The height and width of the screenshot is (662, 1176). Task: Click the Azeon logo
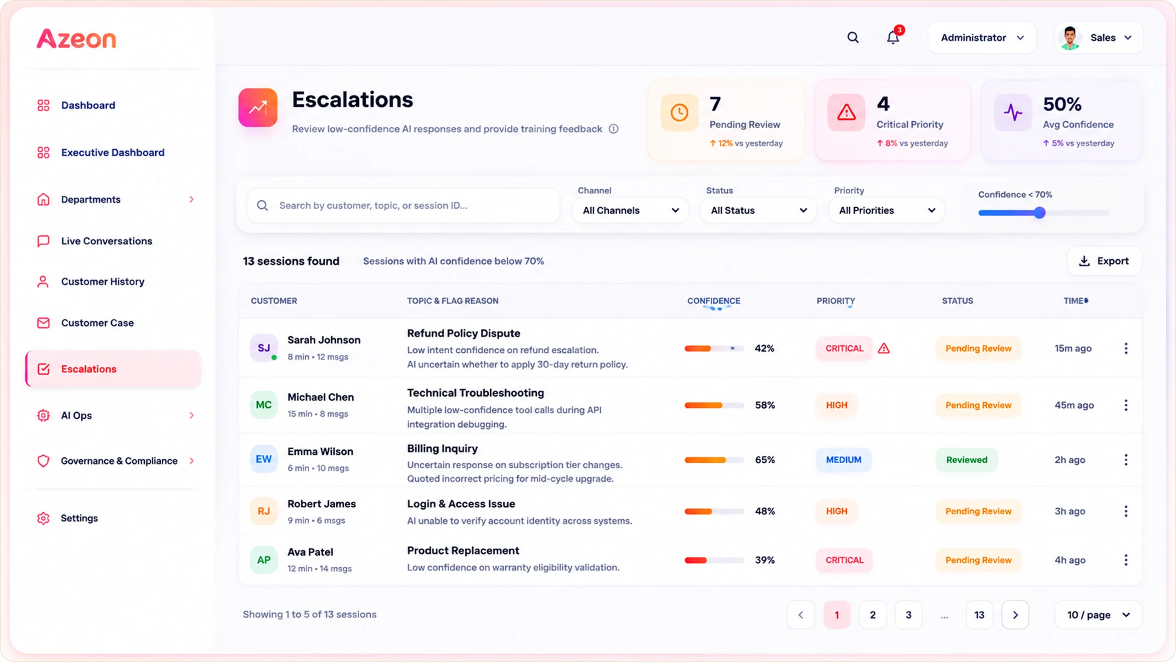click(x=76, y=39)
